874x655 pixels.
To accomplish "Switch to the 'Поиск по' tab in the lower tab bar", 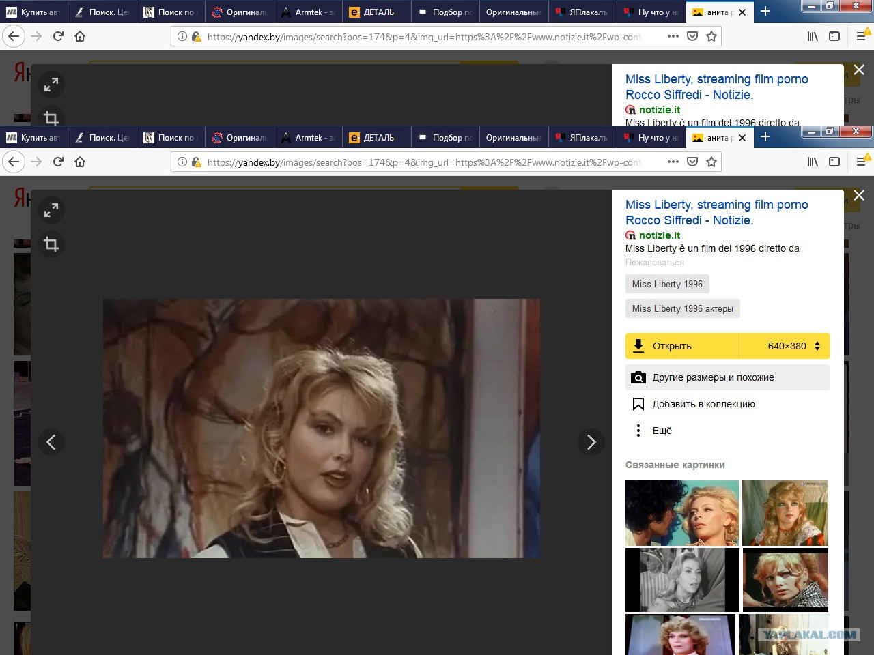I will (x=171, y=138).
